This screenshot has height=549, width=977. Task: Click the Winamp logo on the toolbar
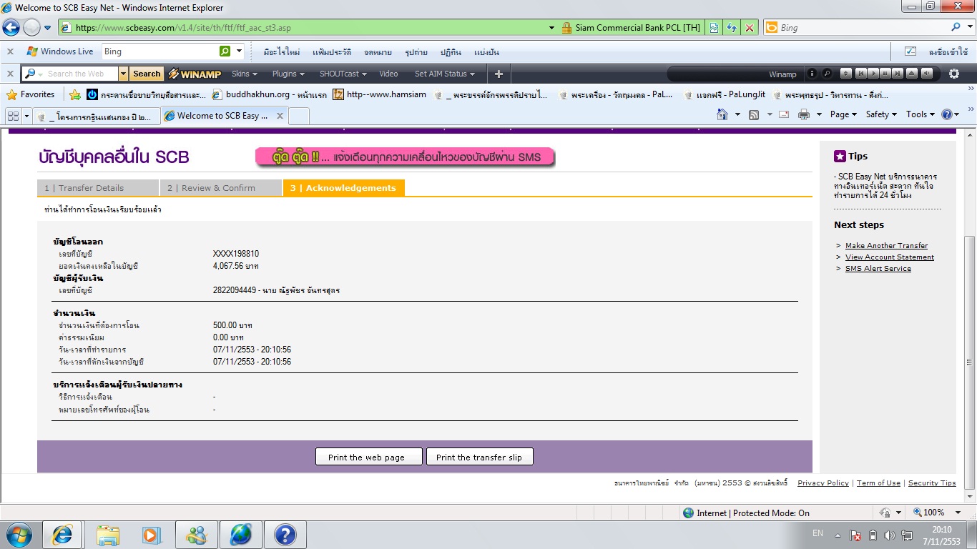click(195, 74)
